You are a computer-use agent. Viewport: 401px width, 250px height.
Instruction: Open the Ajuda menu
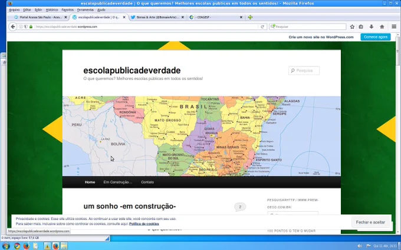click(101, 9)
